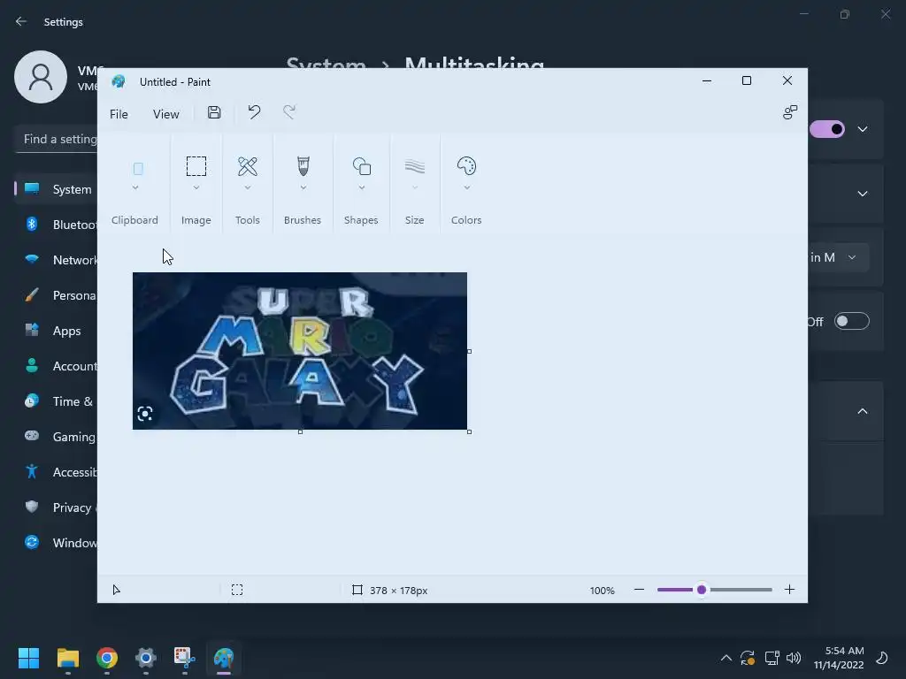Expand the Clipboard dropdown chevron
This screenshot has width=906, height=679.
[135, 187]
